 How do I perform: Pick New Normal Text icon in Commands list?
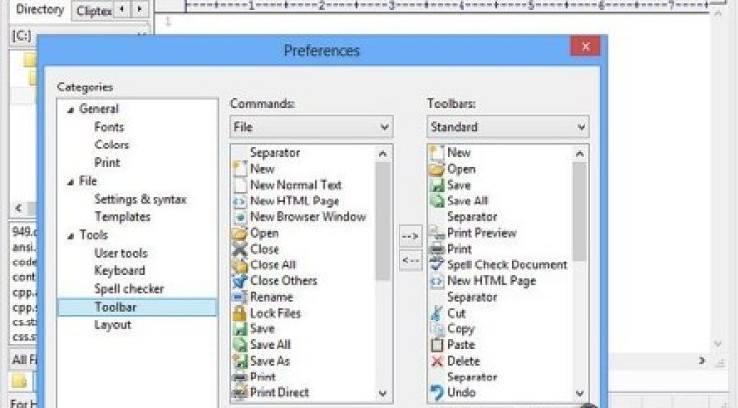(239, 185)
